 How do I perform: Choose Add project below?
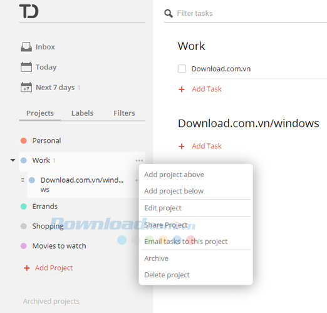[174, 191]
